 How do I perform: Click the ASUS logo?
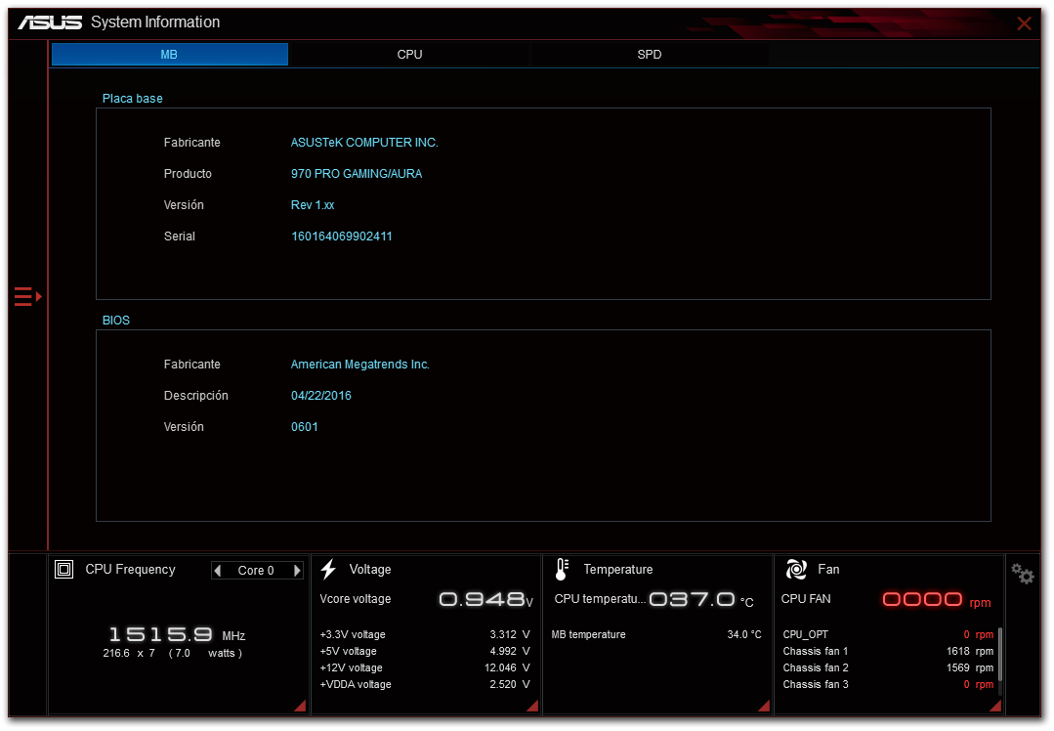[50, 22]
